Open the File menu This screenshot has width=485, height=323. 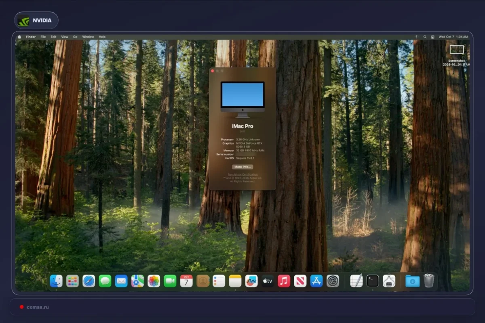pyautogui.click(x=43, y=37)
